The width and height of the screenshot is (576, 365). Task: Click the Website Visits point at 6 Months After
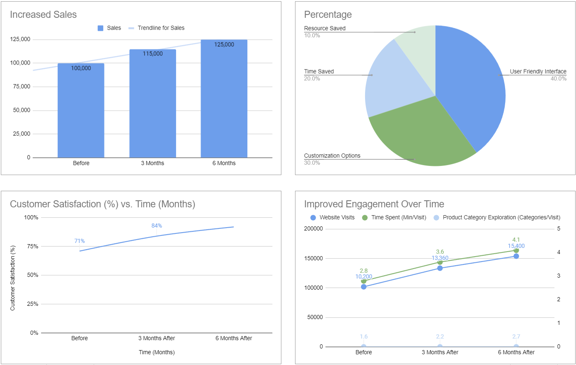pos(516,256)
